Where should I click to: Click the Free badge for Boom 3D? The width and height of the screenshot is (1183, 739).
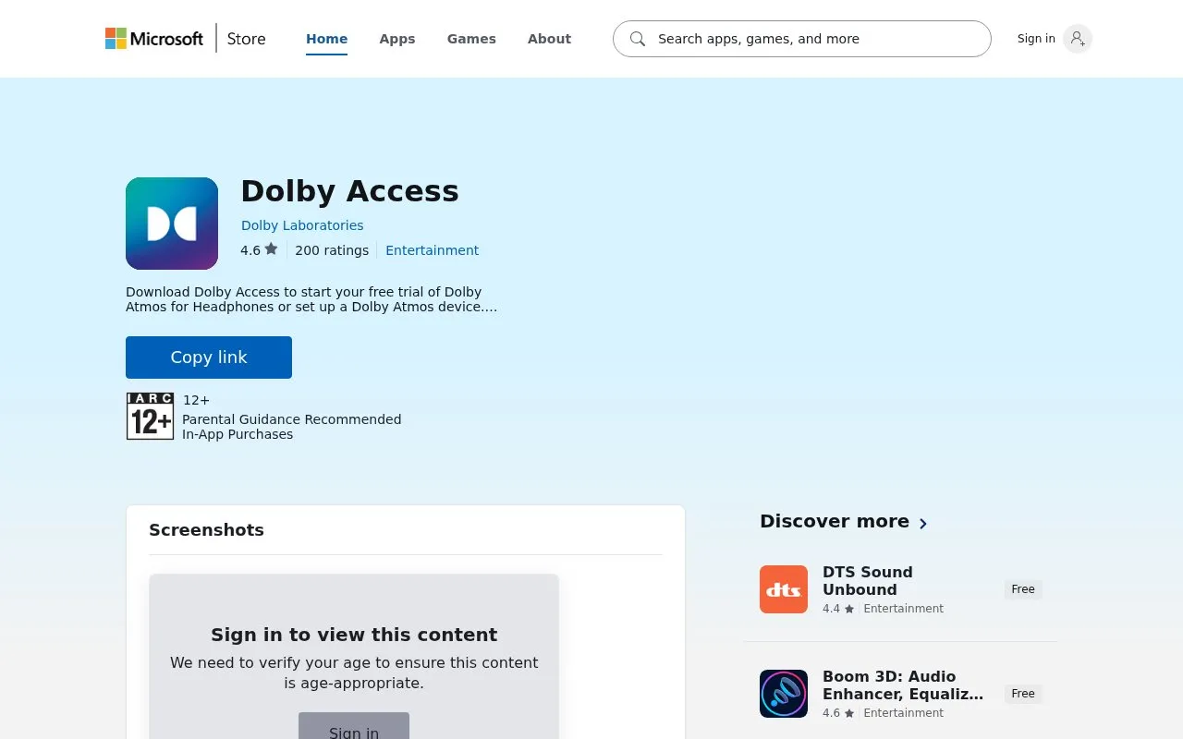1023,694
